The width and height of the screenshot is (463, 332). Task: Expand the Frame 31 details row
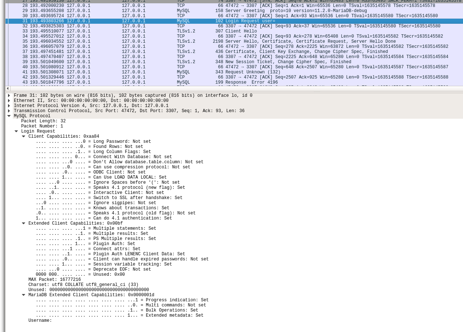(x=9, y=96)
